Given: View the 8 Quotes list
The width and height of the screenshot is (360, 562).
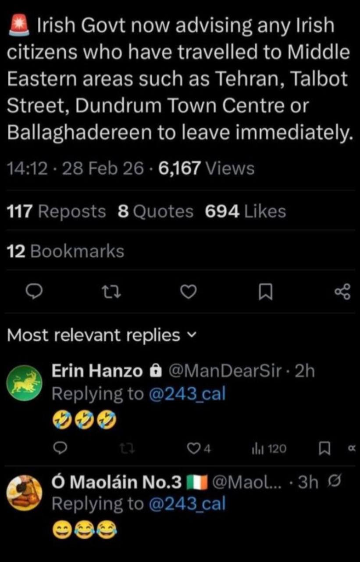Looking at the screenshot, I should pos(156,212).
